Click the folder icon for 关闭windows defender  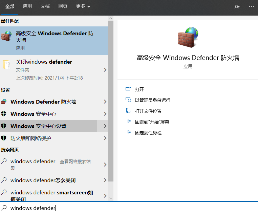[6, 65]
